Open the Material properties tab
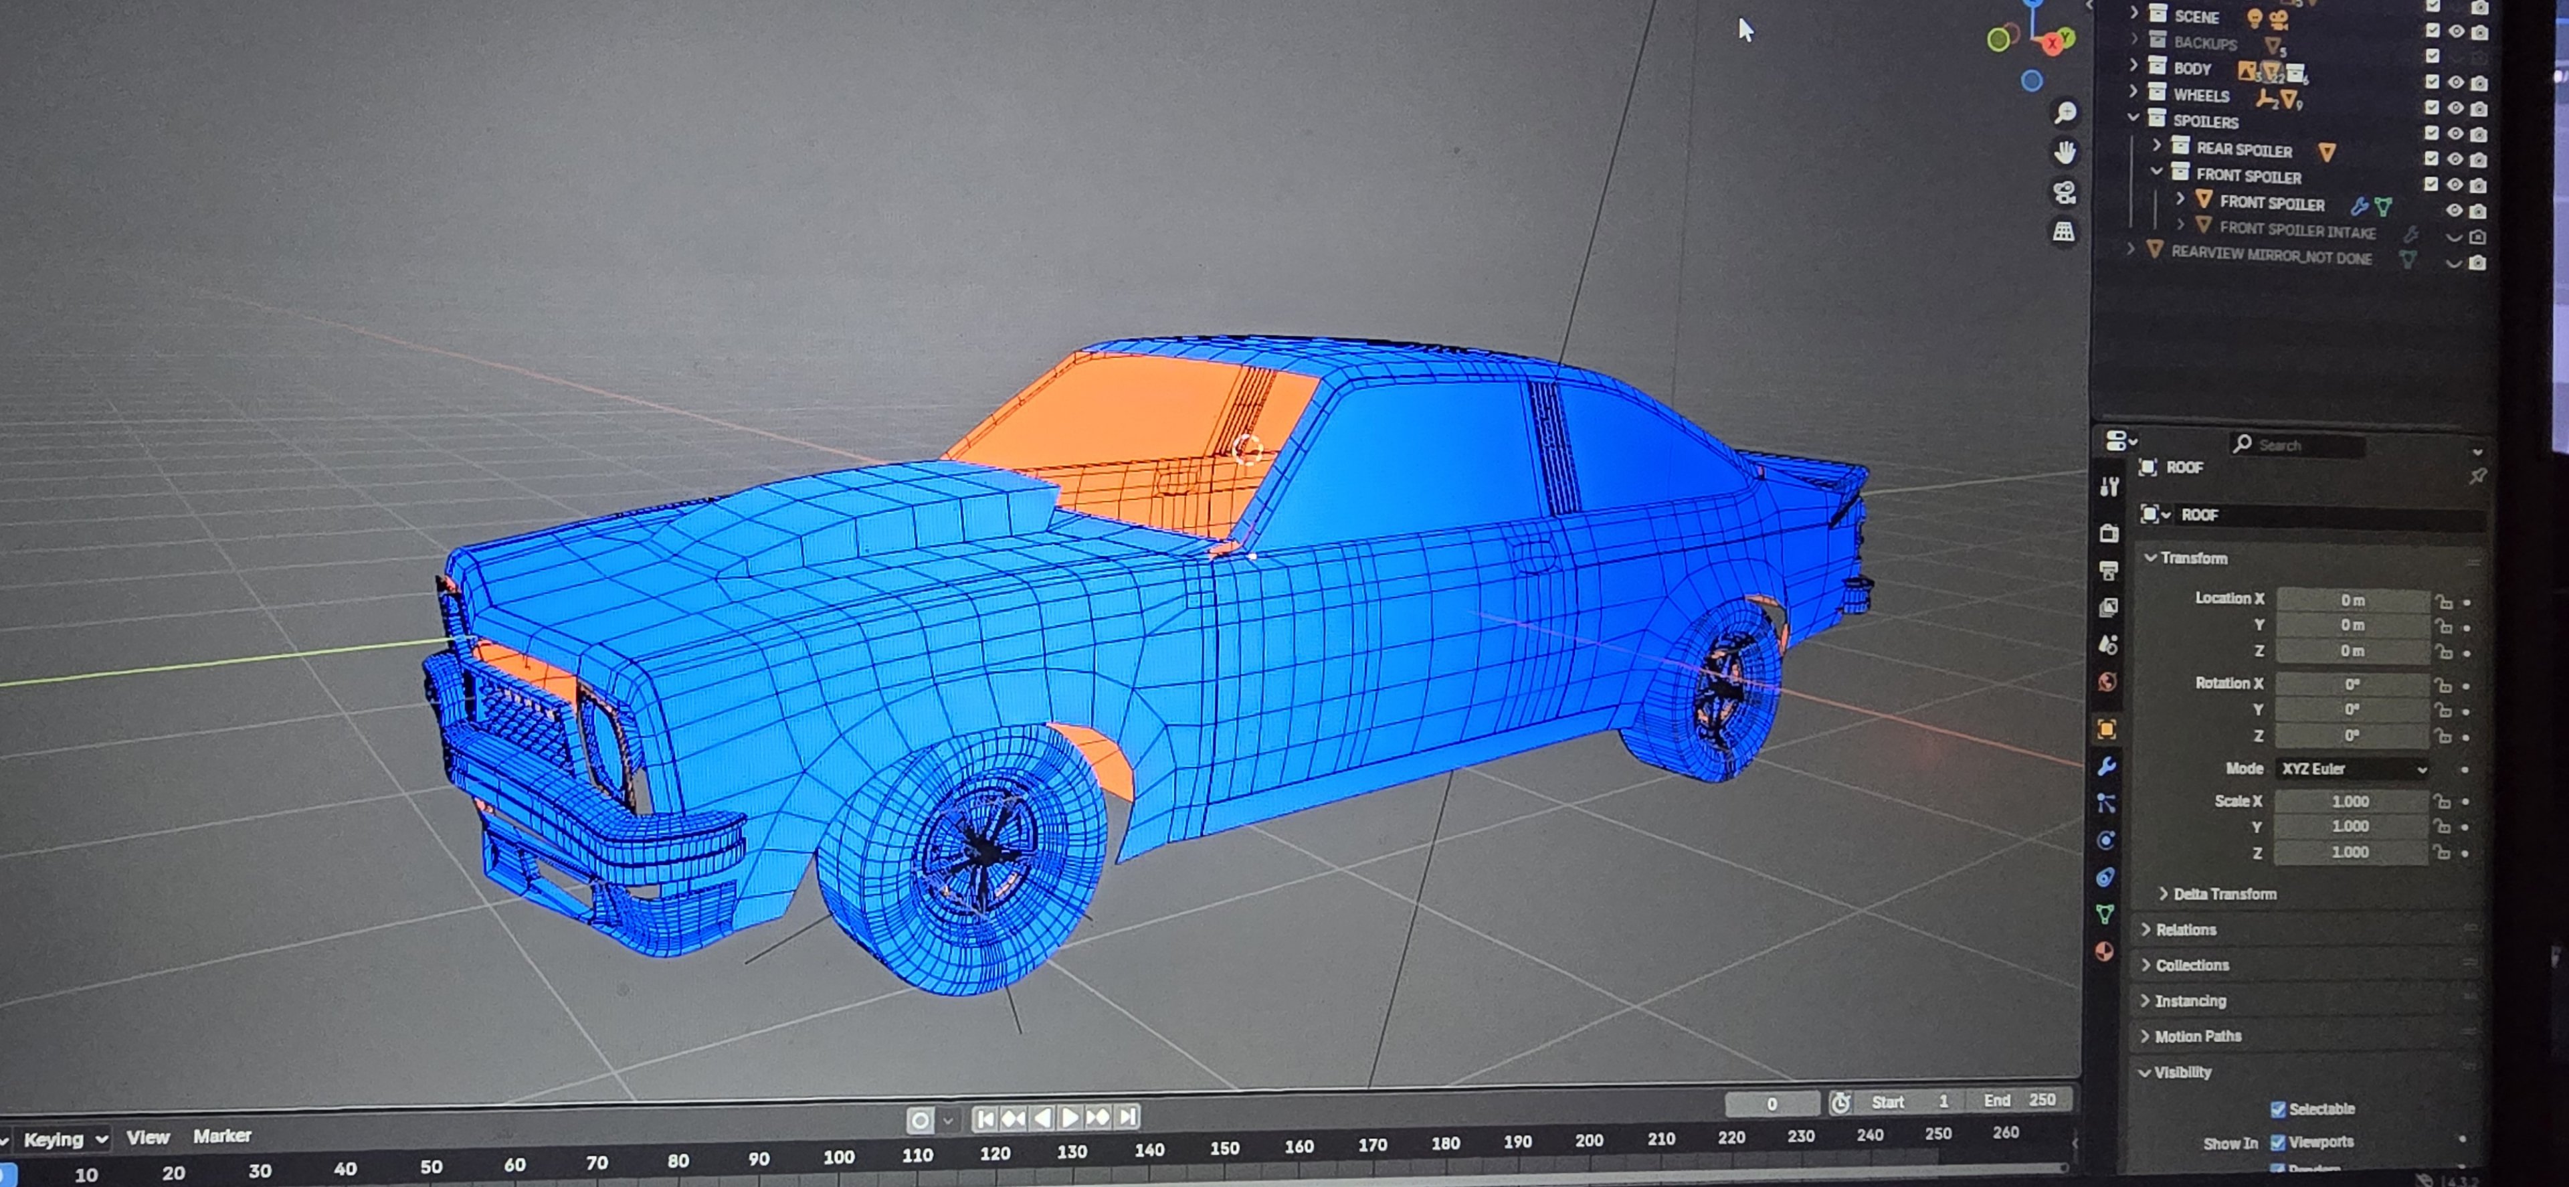2569x1187 pixels. click(2104, 951)
